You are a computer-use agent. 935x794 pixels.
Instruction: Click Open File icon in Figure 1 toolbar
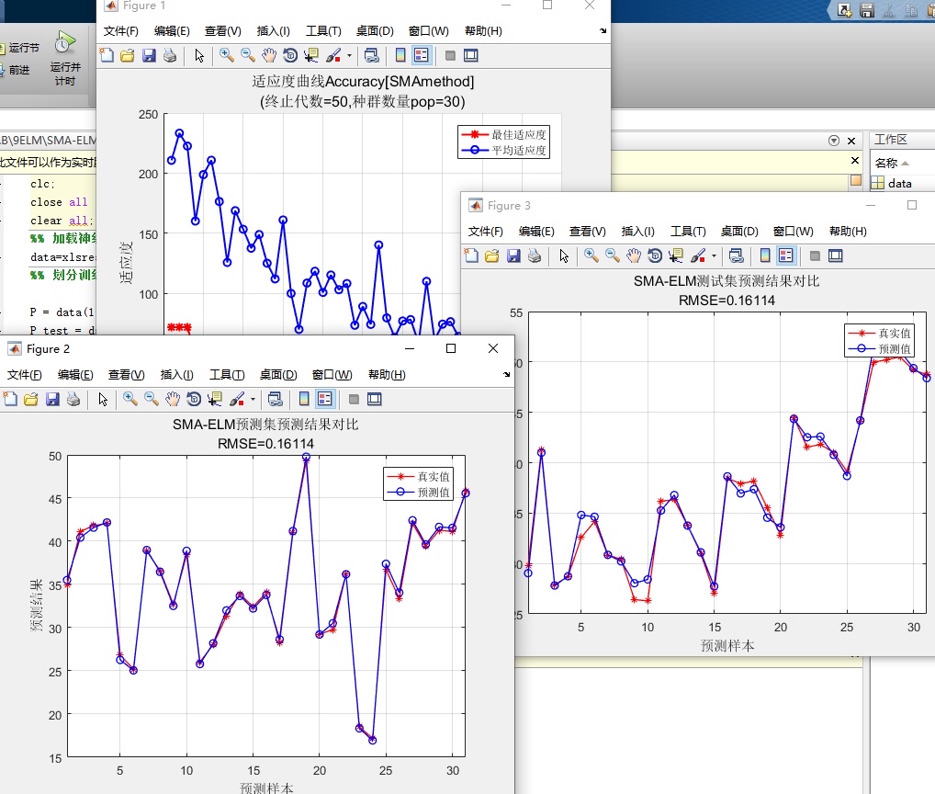[x=128, y=55]
